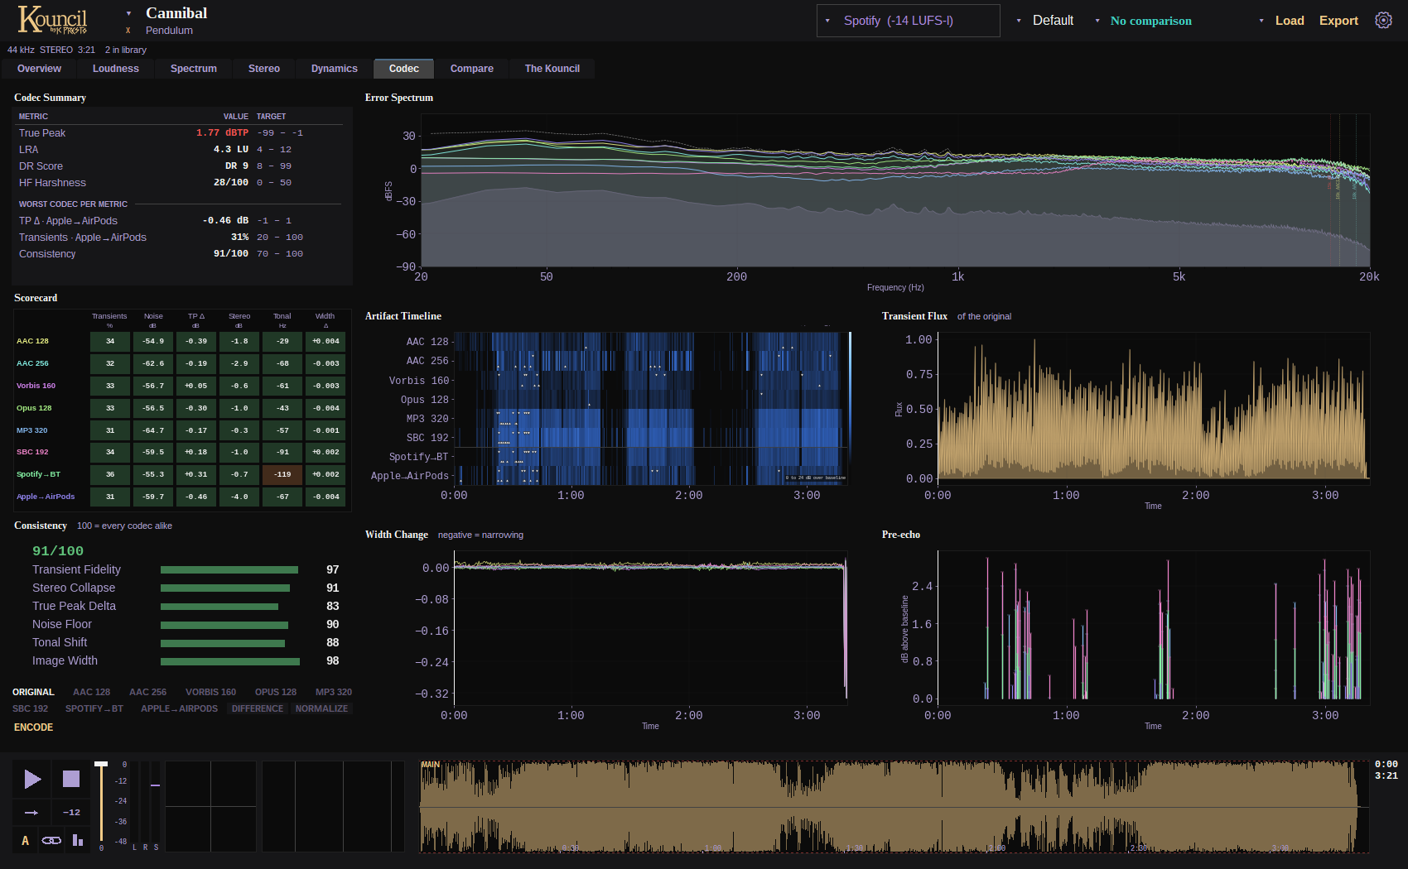The image size is (1408, 869).
Task: Open The Kouncil tab
Action: pos(552,69)
